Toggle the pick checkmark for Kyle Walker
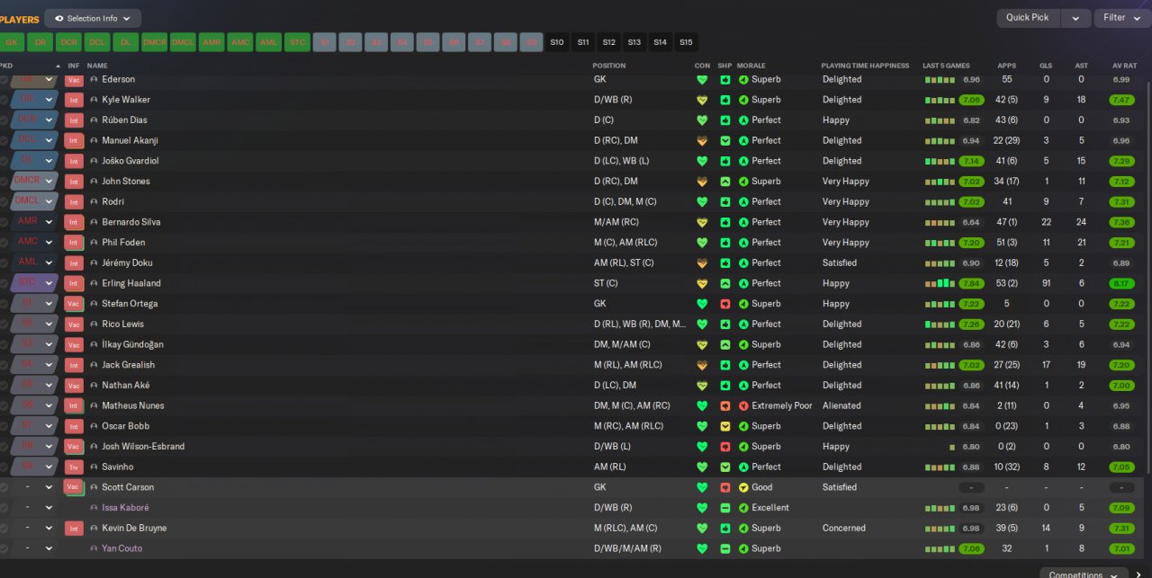This screenshot has height=578, width=1152. coord(4,100)
